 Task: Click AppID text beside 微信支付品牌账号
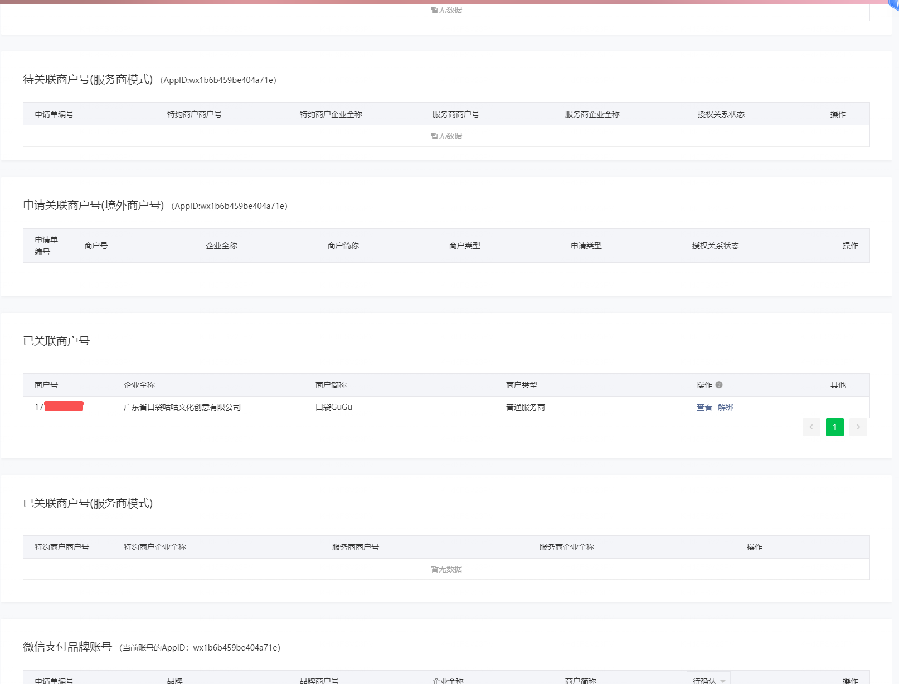(200, 648)
